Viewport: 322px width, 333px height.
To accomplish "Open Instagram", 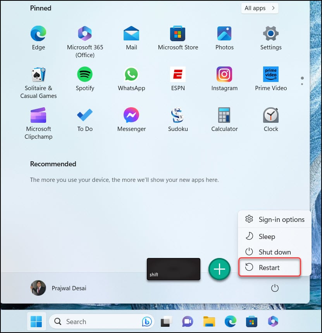I will 224,79.
